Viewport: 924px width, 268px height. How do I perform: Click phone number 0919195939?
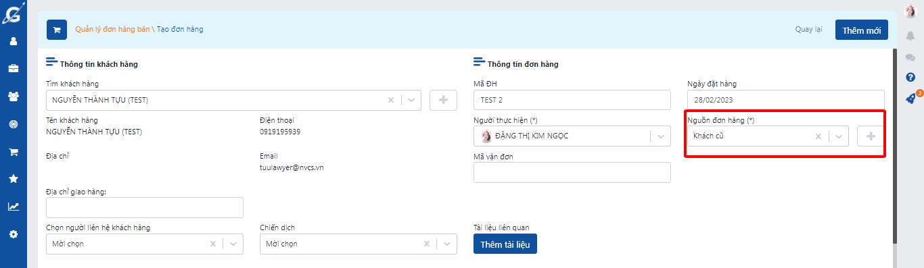(x=280, y=132)
